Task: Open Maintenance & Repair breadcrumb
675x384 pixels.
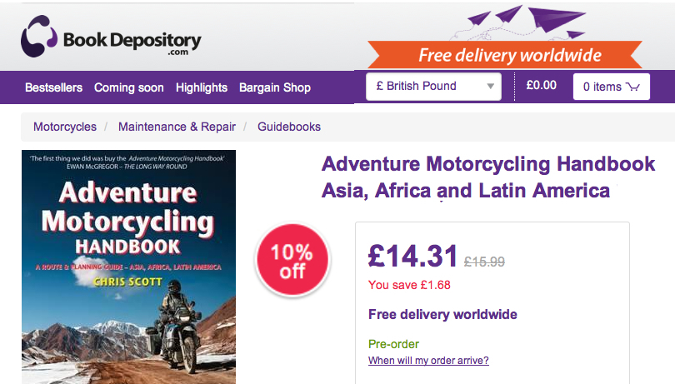Action: (x=176, y=127)
